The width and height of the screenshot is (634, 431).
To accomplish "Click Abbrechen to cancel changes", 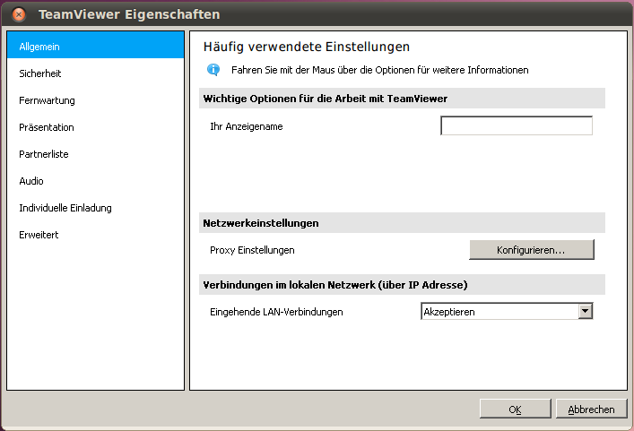I will 591,409.
